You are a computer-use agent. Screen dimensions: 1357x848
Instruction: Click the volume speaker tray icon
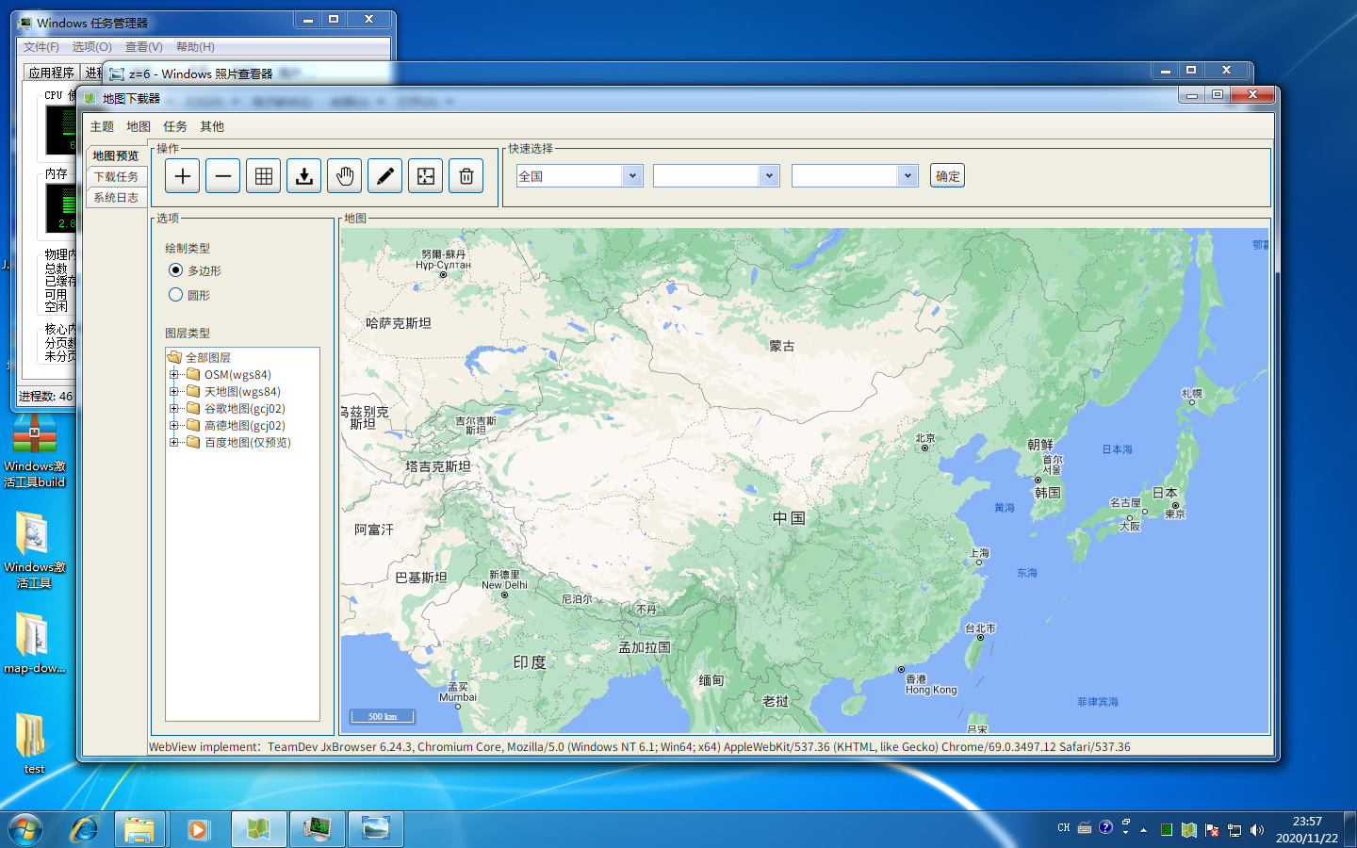[x=1256, y=830]
